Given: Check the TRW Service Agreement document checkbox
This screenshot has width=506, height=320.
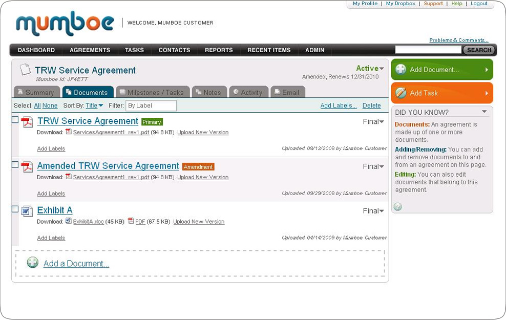Looking at the screenshot, I should tap(15, 120).
